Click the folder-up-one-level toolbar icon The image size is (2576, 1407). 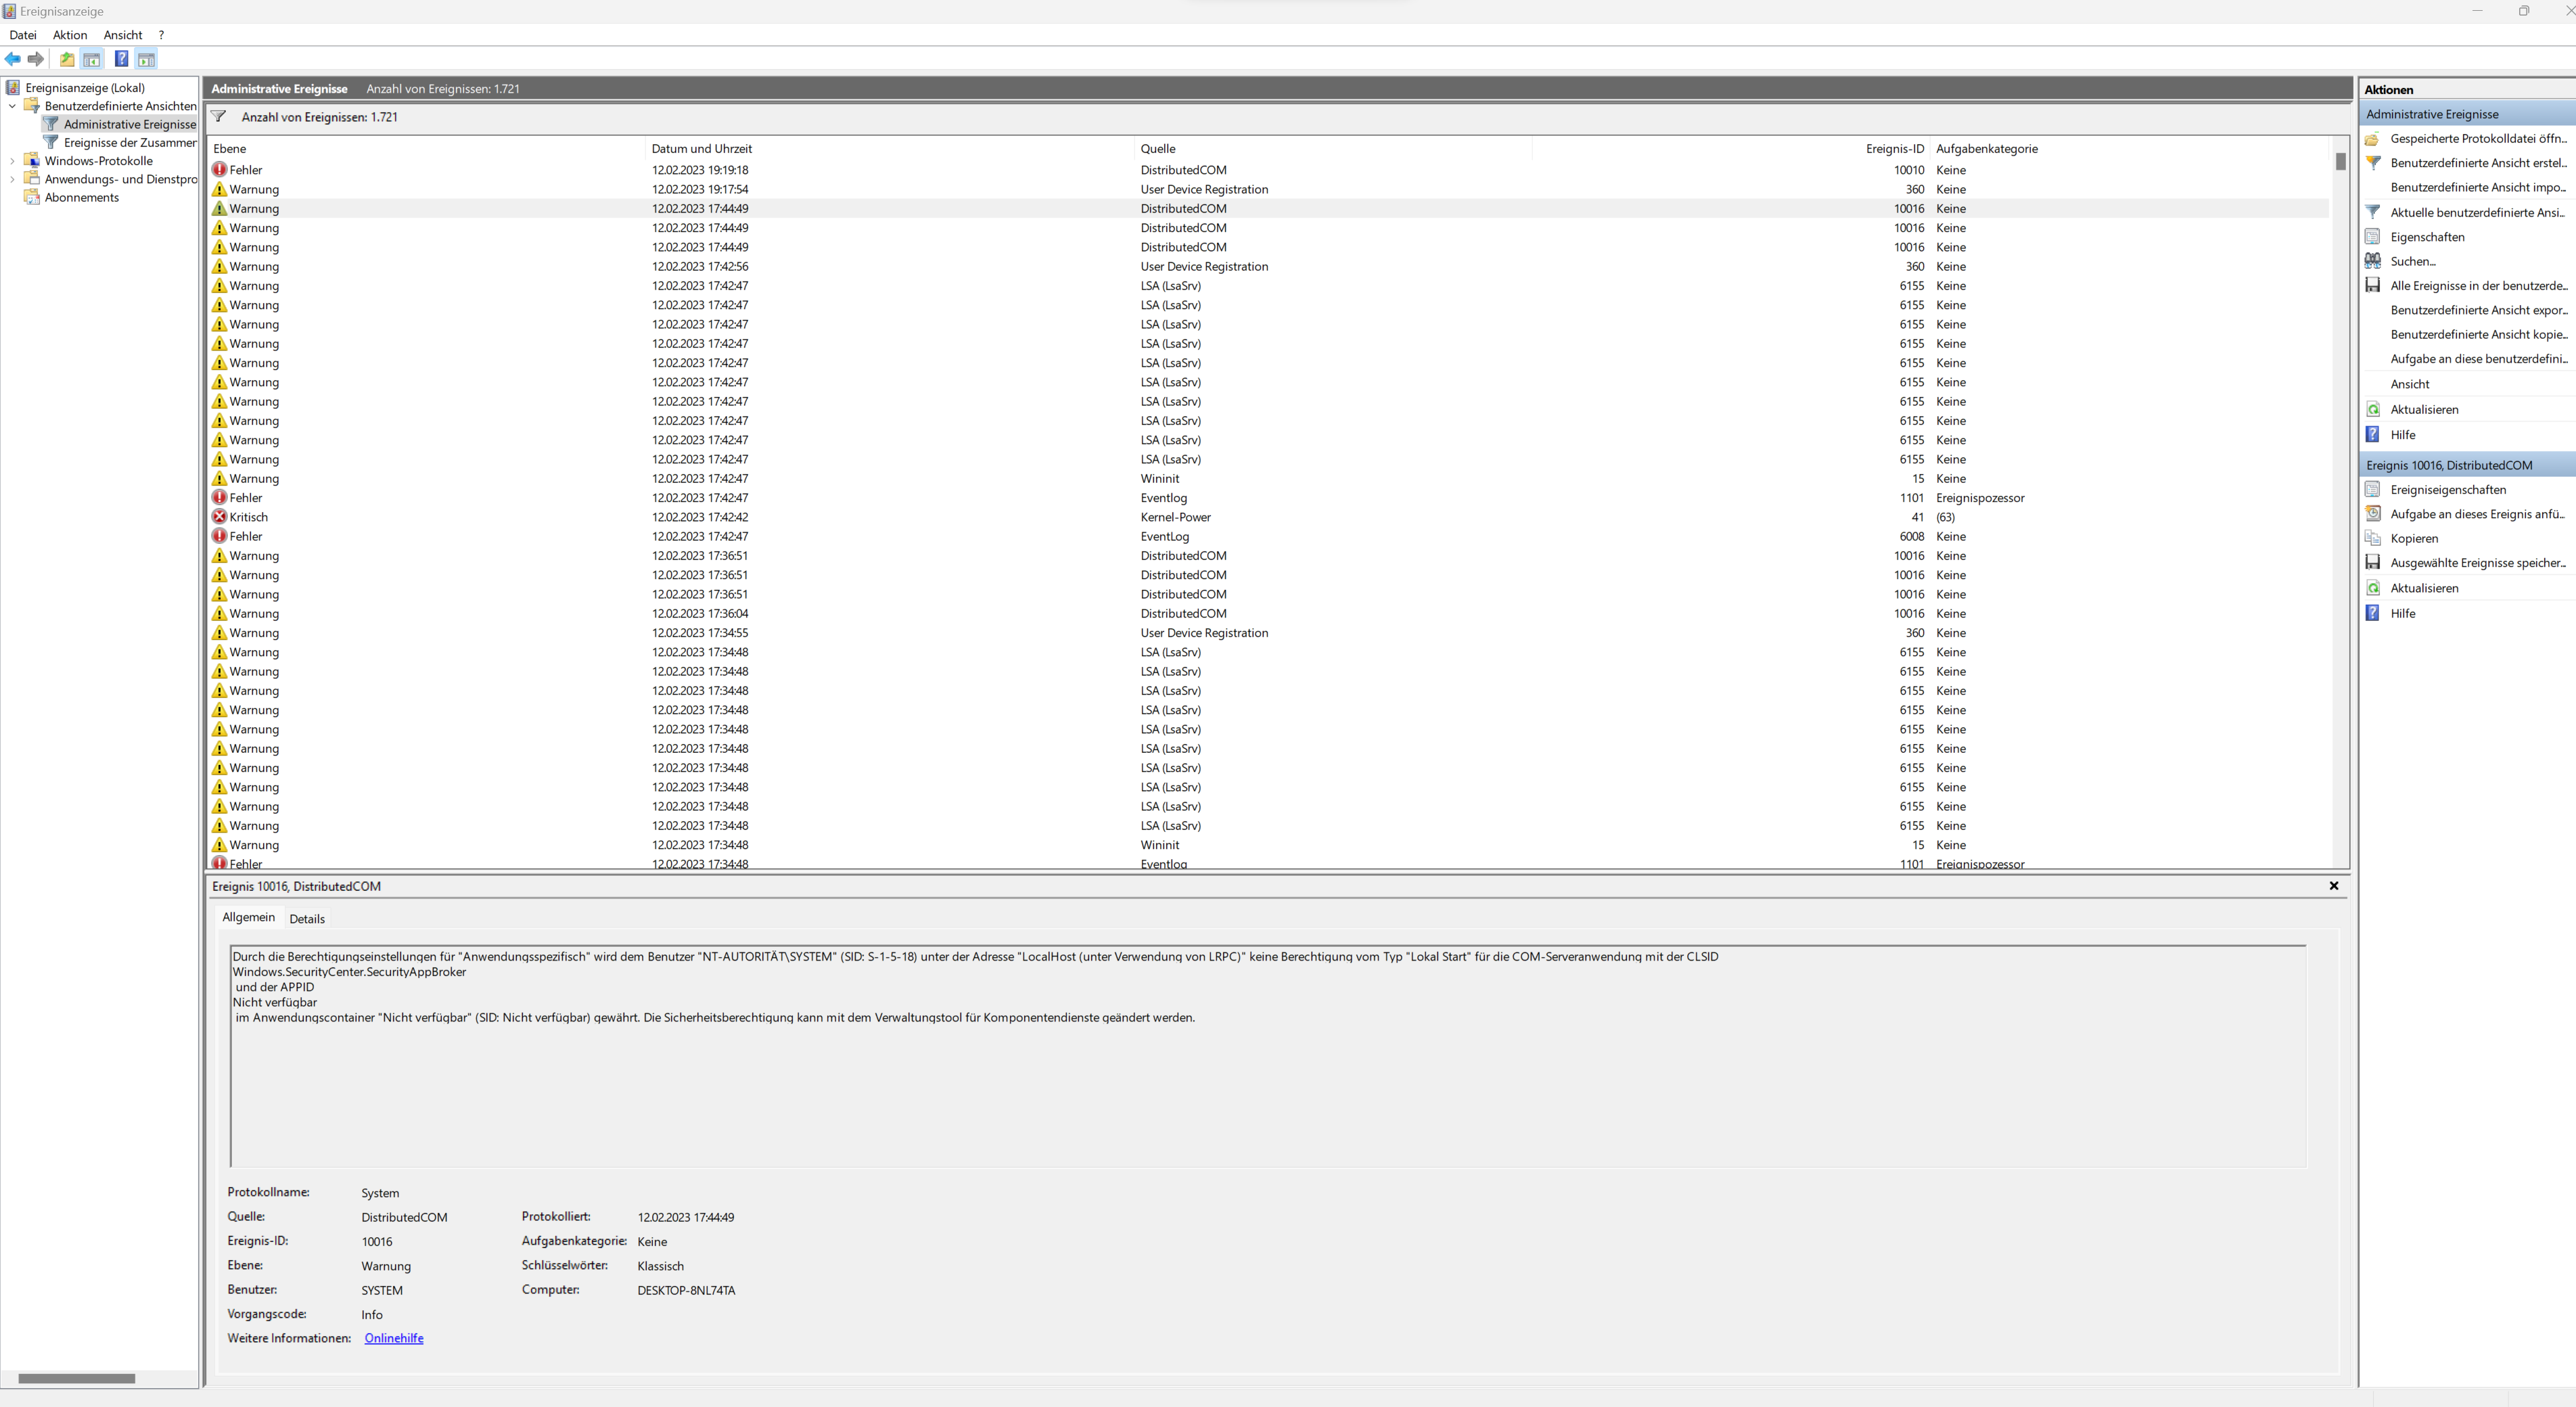(67, 59)
